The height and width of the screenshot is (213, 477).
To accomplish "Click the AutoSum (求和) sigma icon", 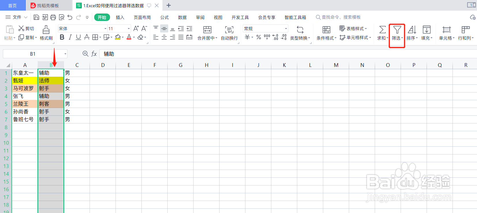I will point(383,30).
